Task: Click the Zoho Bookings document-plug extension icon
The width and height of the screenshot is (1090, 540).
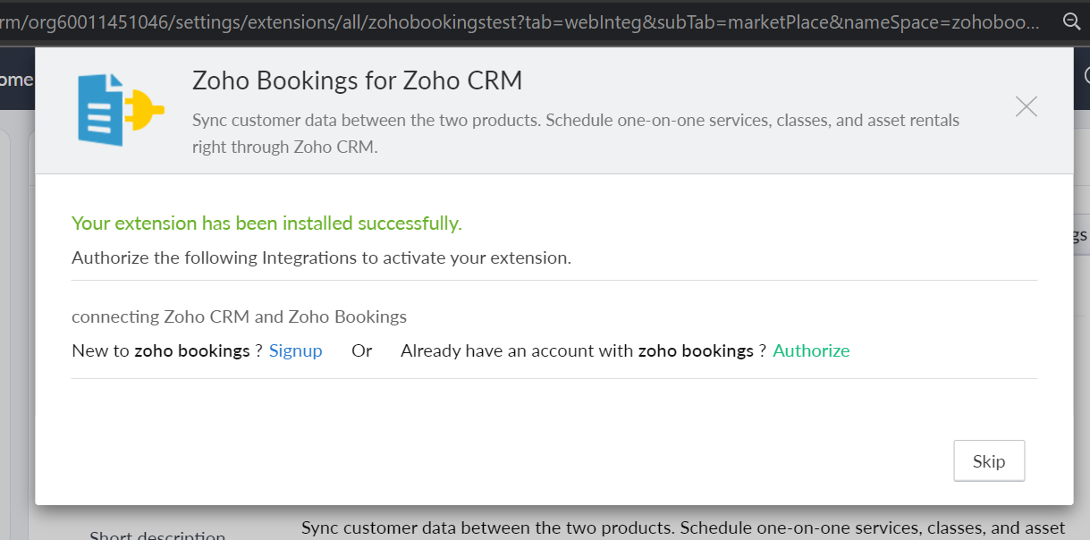Action: 120,109
